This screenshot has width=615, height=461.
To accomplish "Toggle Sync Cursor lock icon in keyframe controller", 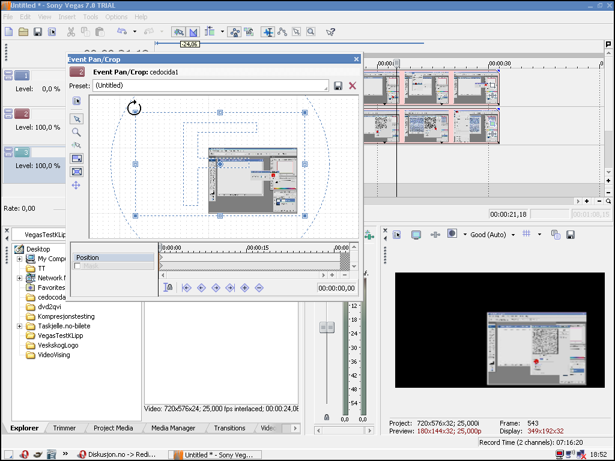I will (168, 288).
